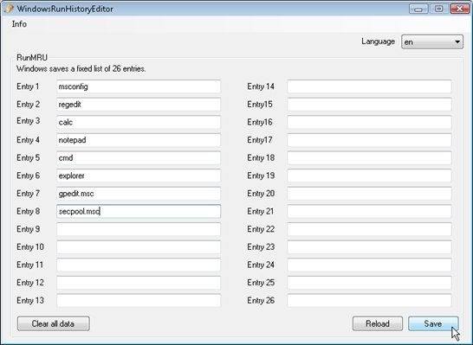Click the Entry 2 field containing regedit
Screen dimensions: 473x345
[139, 105]
